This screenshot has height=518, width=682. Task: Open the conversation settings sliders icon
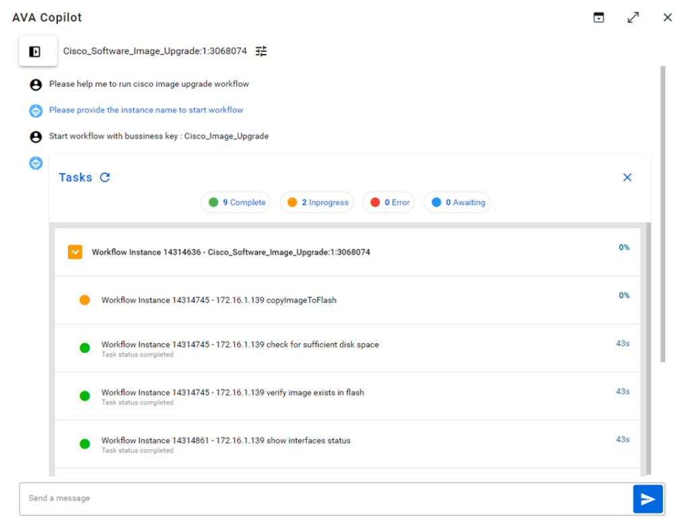click(x=261, y=51)
